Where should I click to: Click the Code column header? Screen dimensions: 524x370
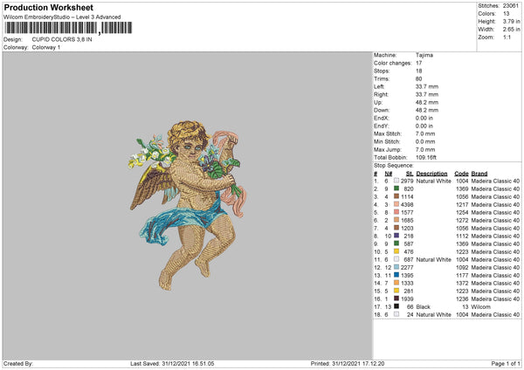click(x=461, y=174)
